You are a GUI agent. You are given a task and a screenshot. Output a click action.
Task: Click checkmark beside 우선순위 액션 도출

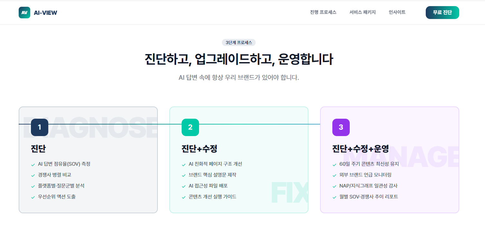click(33, 198)
